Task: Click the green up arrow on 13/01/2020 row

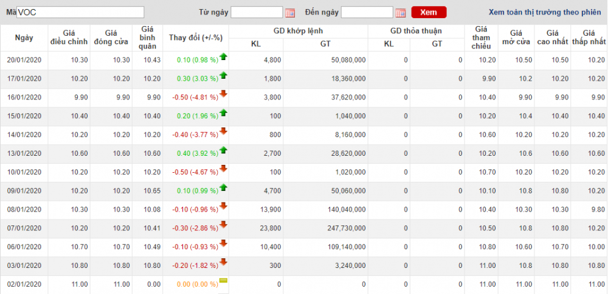Action: [223, 150]
